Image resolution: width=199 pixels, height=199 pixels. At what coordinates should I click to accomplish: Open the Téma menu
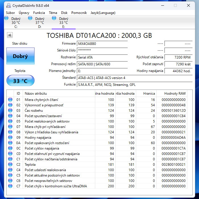click(x=53, y=13)
